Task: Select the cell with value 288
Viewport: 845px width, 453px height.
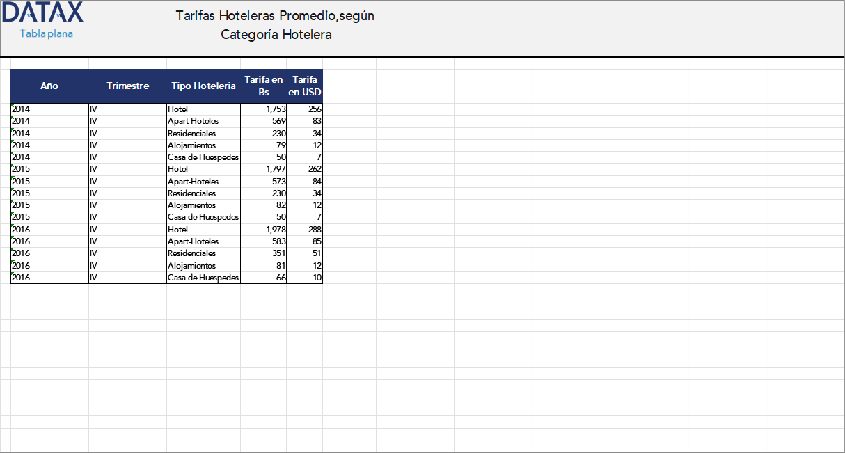Action: coord(304,230)
